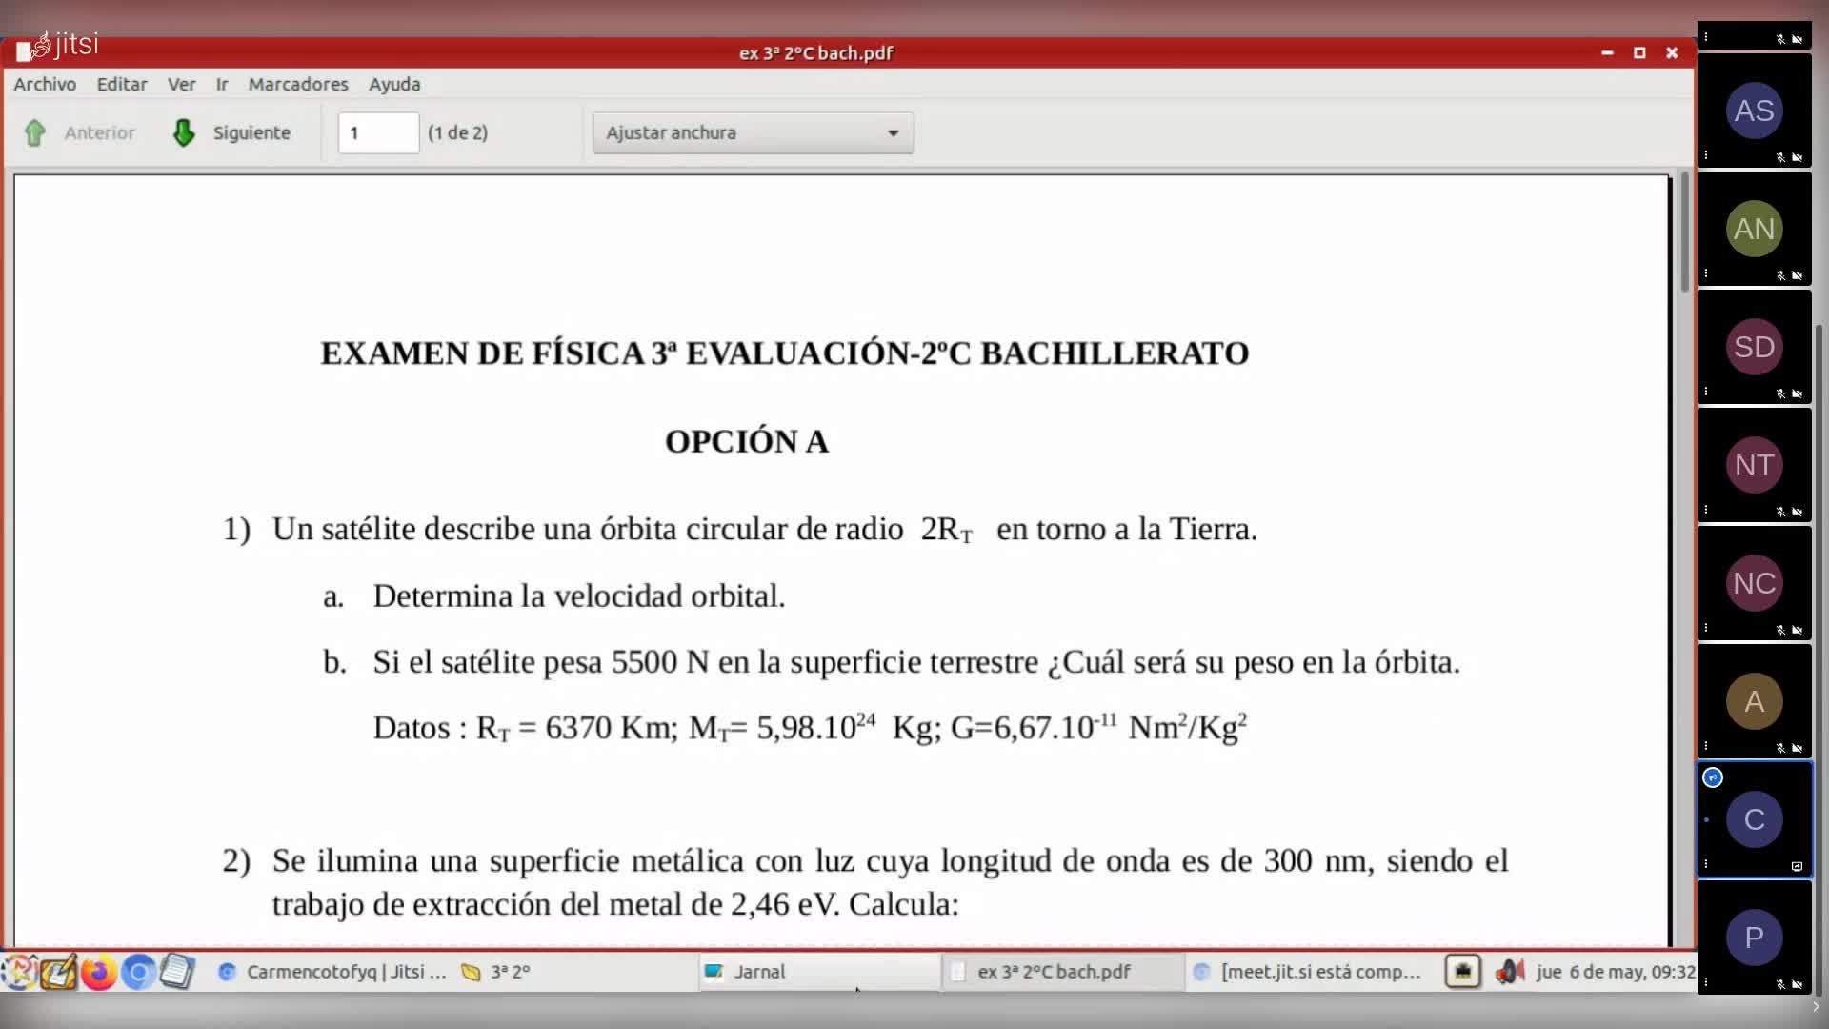Click the volume speaker tray icon
1829x1029 pixels.
coord(1509,972)
